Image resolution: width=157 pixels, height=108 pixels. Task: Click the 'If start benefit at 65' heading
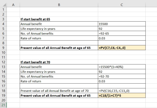point(35,19)
